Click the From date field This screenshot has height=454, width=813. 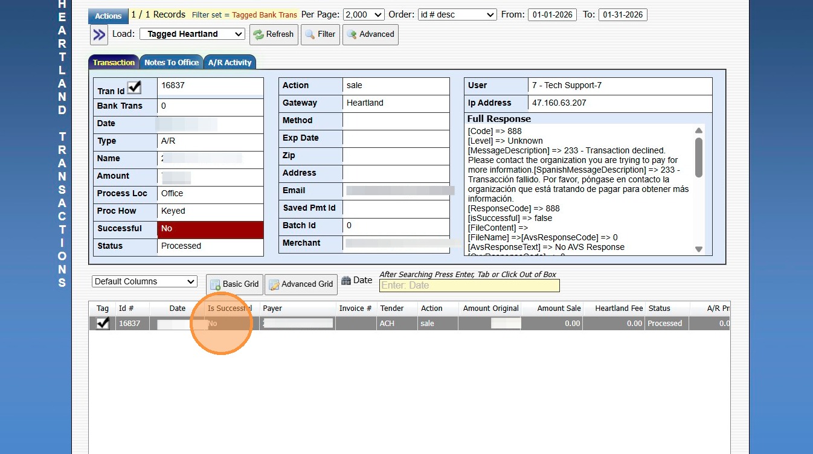point(552,14)
